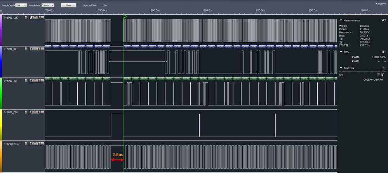The width and height of the screenshot is (388, 173).
Task: Open SPI2_RX channel options dropdown
Action: [x=26, y=49]
